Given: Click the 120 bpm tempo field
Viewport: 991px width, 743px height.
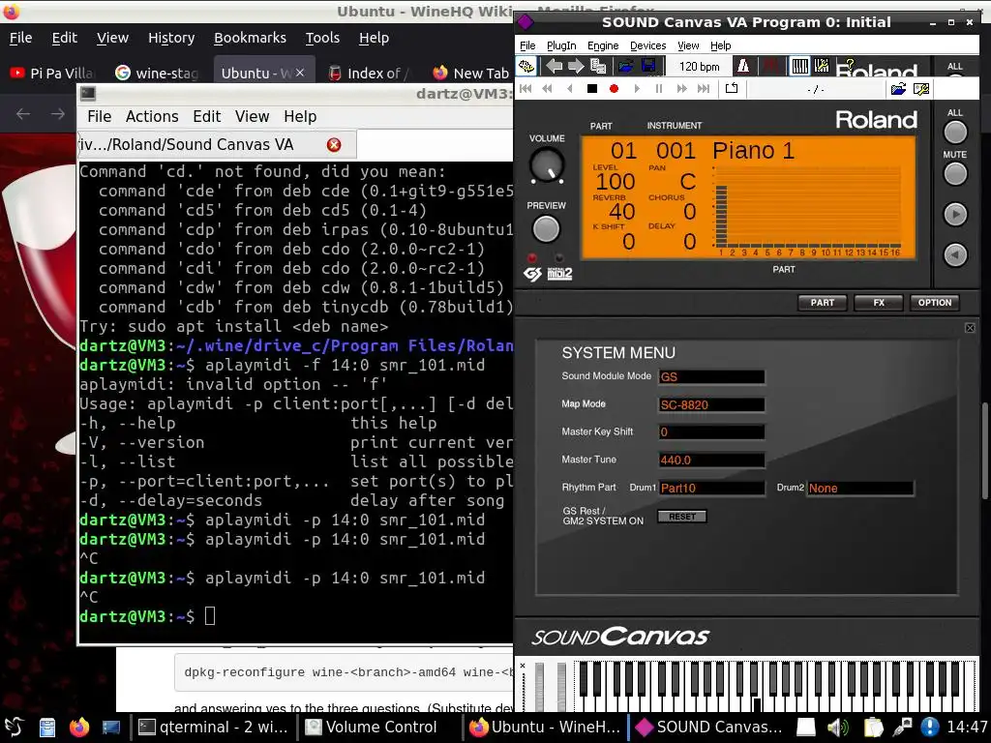Looking at the screenshot, I should point(699,67).
